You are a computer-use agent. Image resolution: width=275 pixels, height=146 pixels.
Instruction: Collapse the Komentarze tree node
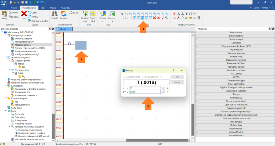coord(6,86)
